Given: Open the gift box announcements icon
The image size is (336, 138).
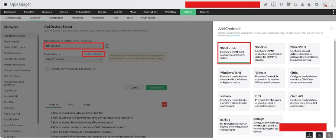Looking at the screenshot, I should click(x=288, y=4).
